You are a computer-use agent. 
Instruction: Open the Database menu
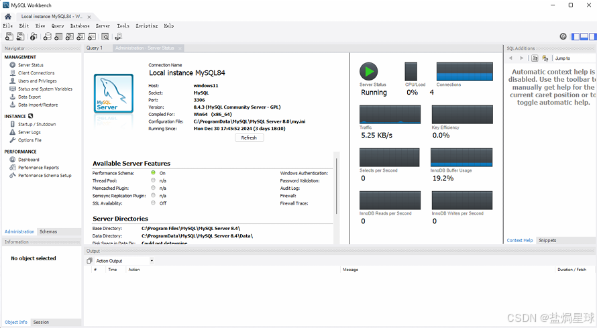[x=80, y=26]
